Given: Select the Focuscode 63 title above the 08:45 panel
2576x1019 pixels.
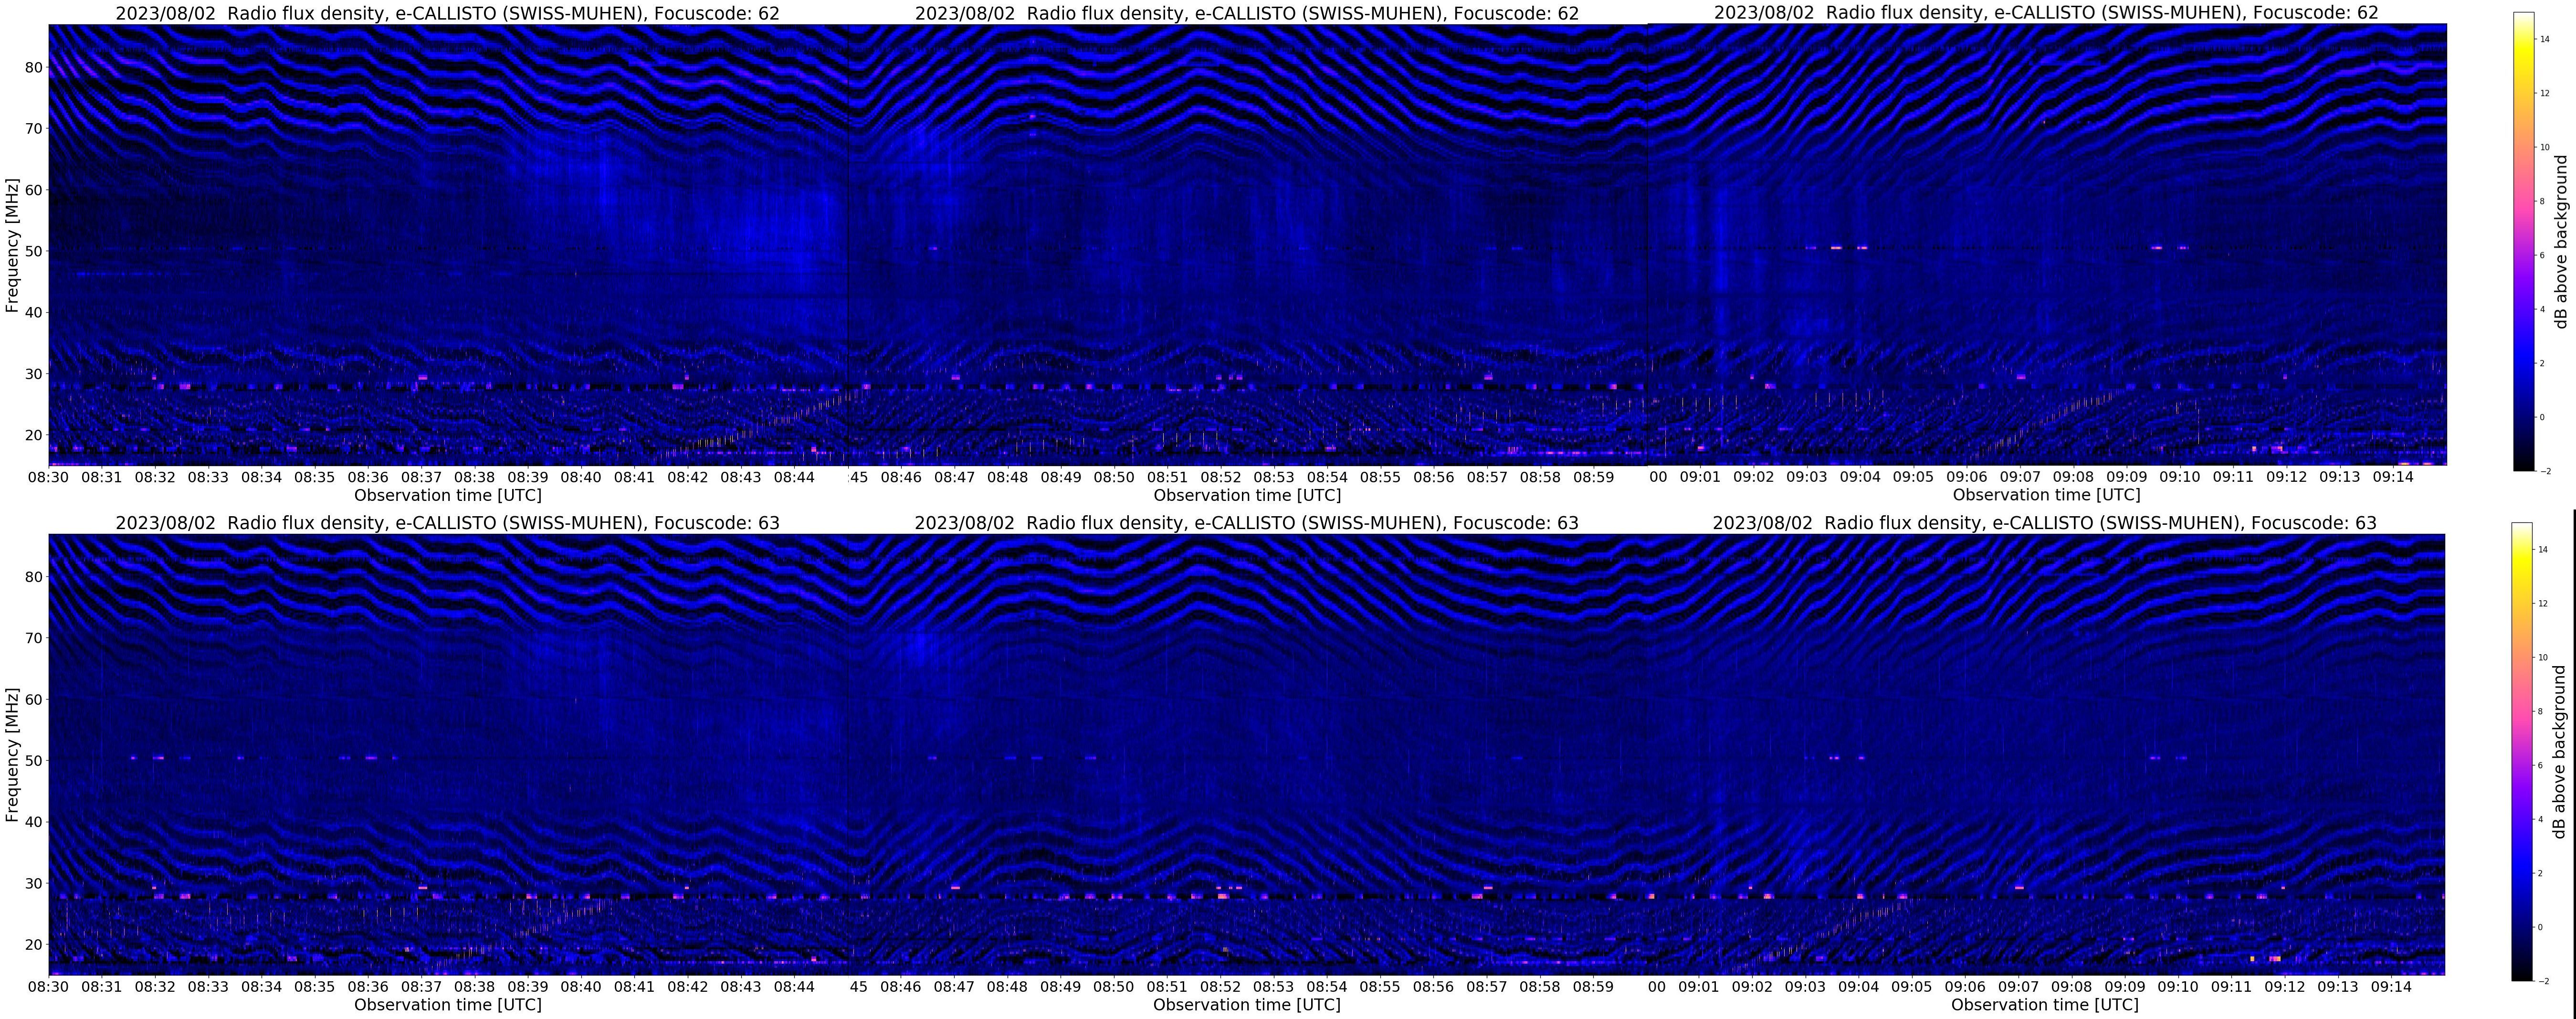Looking at the screenshot, I should point(1246,523).
